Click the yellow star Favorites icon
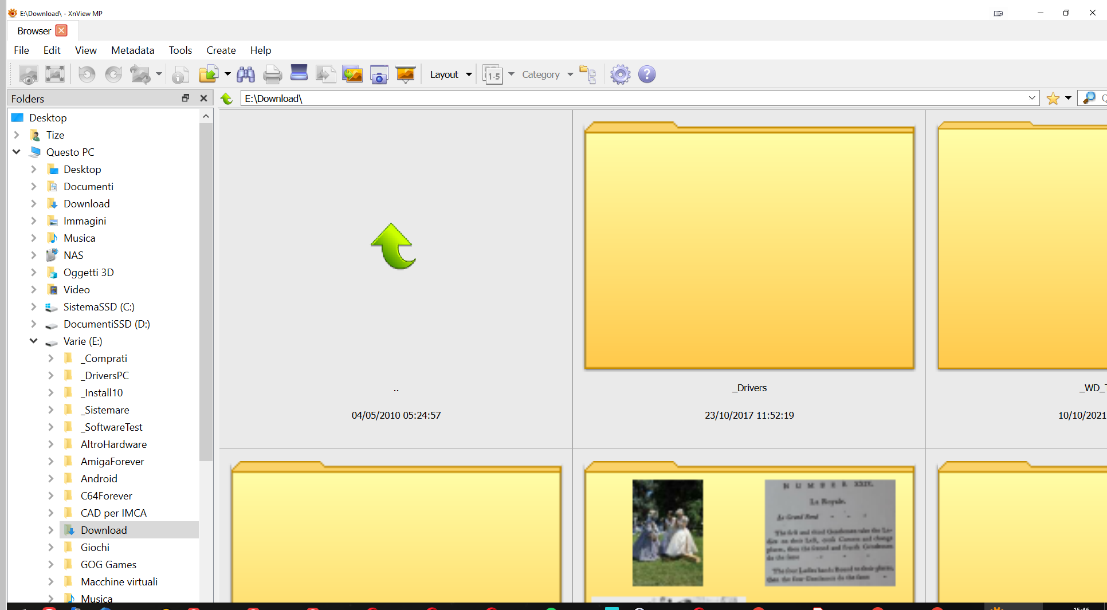The image size is (1107, 610). (x=1053, y=99)
